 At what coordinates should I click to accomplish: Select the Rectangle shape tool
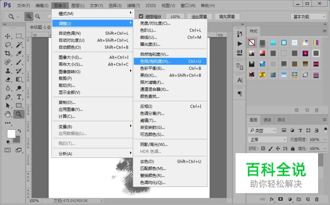19,106
